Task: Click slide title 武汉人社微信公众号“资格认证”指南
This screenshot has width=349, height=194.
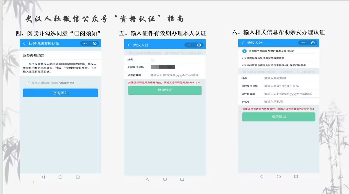Action: point(105,19)
